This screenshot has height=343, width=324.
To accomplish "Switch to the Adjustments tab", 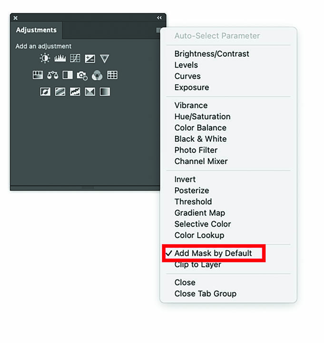I will 36,30.
